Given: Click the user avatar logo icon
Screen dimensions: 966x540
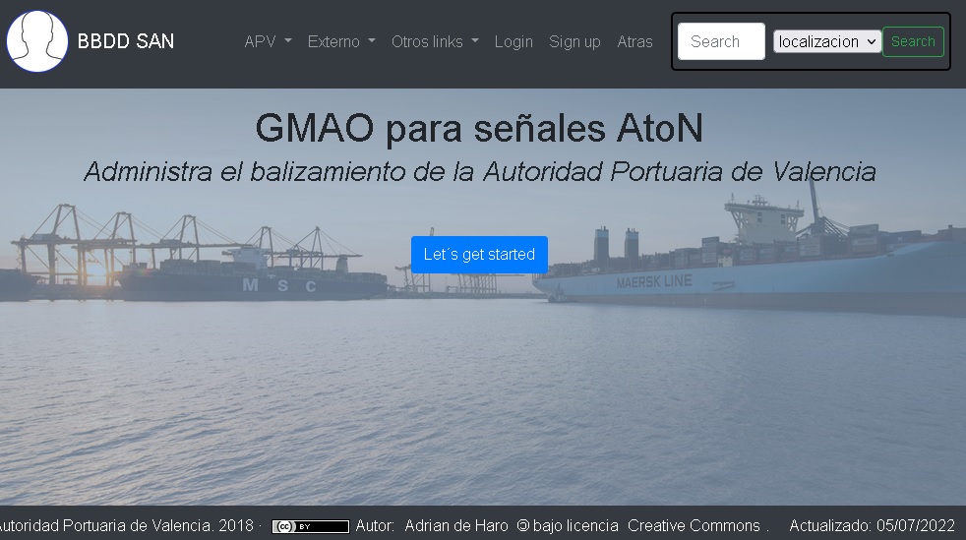Looking at the screenshot, I should click(x=37, y=41).
